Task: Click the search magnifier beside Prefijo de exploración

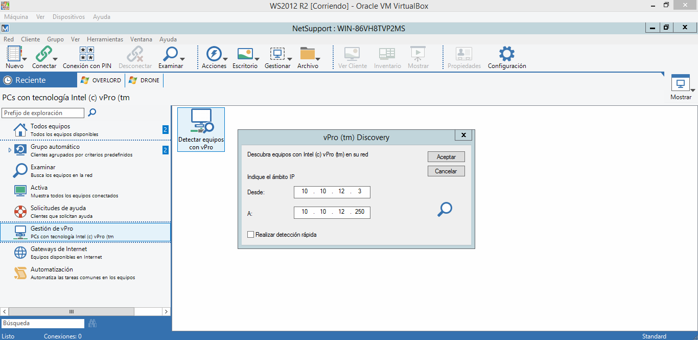Action: click(x=92, y=112)
